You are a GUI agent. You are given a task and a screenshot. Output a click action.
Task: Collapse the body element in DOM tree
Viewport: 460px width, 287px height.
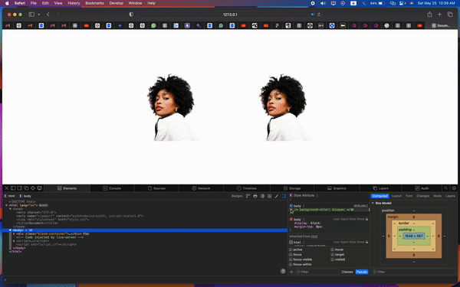10,230
